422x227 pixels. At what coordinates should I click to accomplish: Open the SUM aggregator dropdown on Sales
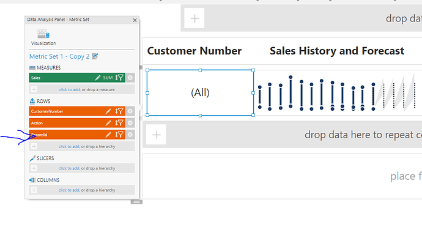pos(108,78)
